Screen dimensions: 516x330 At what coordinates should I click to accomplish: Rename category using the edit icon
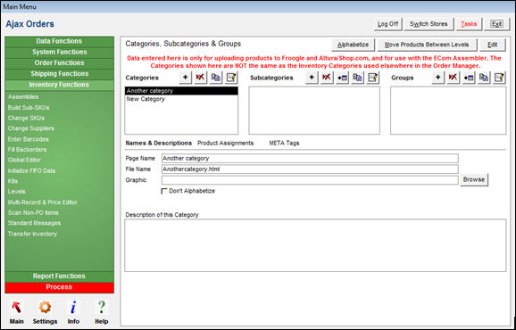coord(231,78)
